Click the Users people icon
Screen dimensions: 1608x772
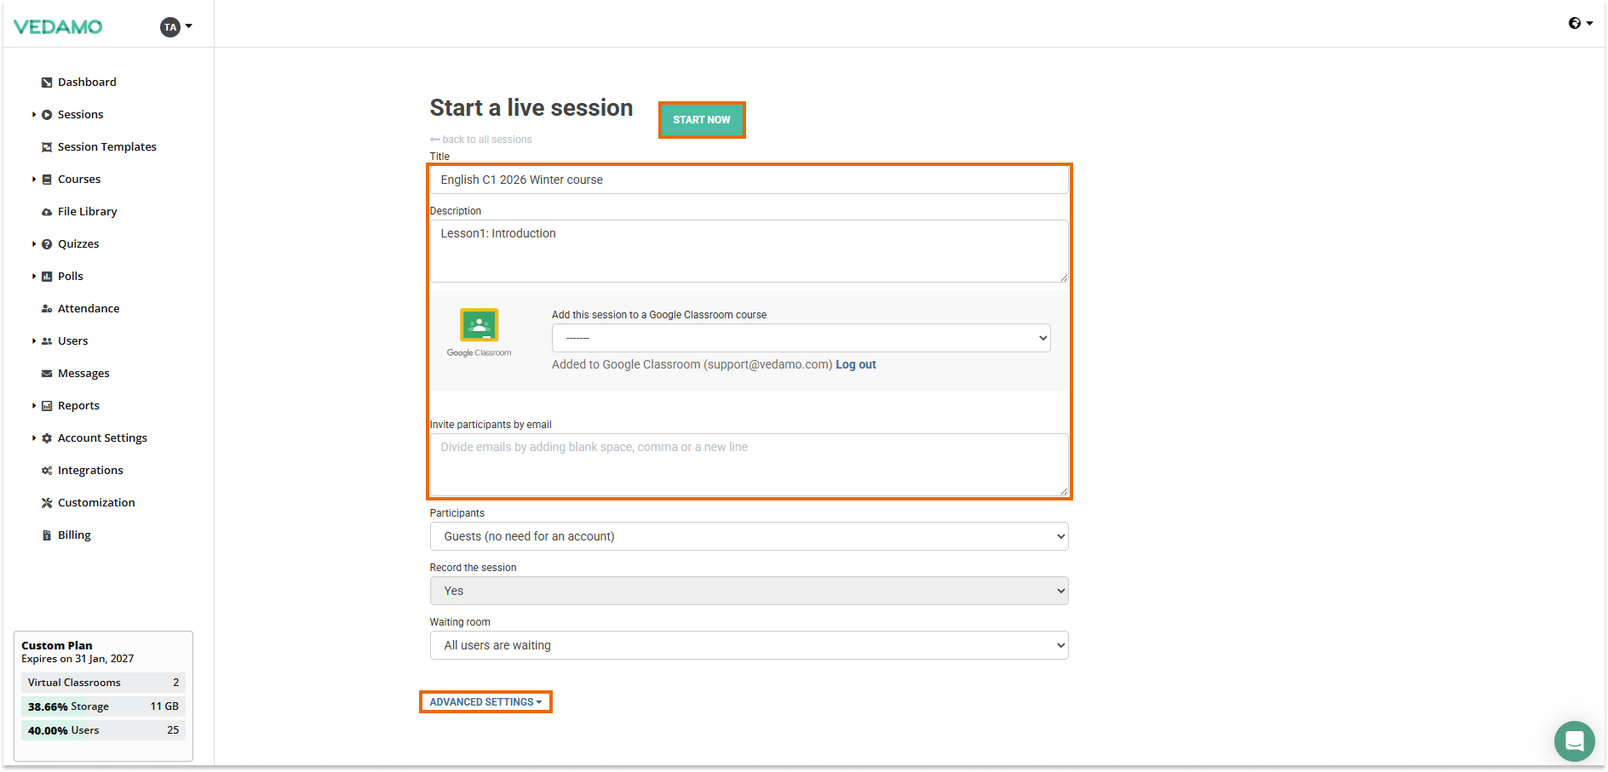[47, 341]
